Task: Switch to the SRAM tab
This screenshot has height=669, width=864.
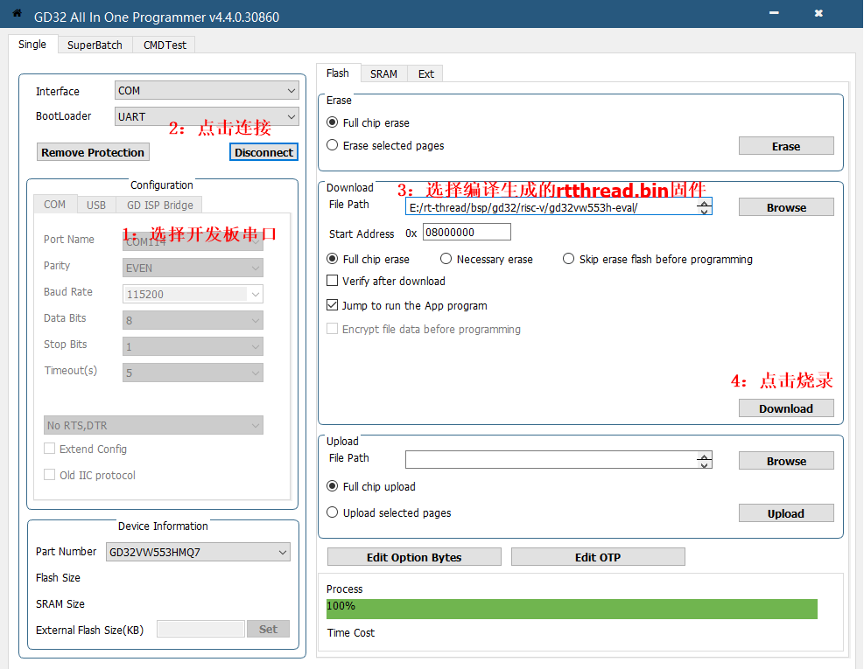Action: 383,73
